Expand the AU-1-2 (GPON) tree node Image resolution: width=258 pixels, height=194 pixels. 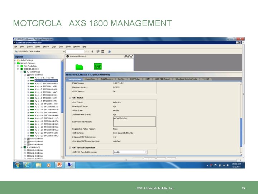25,139
